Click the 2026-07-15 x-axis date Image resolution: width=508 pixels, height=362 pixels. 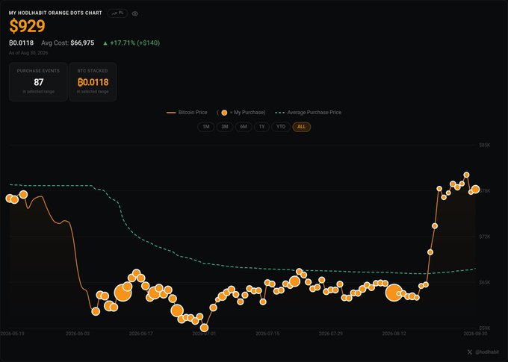267,334
